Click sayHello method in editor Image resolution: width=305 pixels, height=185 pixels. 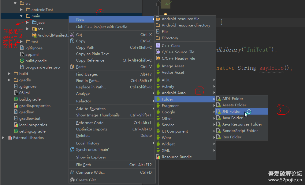[271, 68]
